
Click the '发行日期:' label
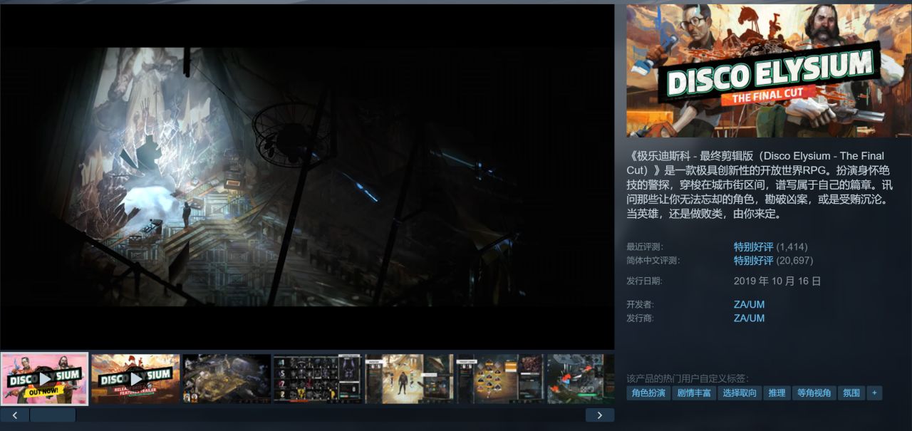pos(644,281)
